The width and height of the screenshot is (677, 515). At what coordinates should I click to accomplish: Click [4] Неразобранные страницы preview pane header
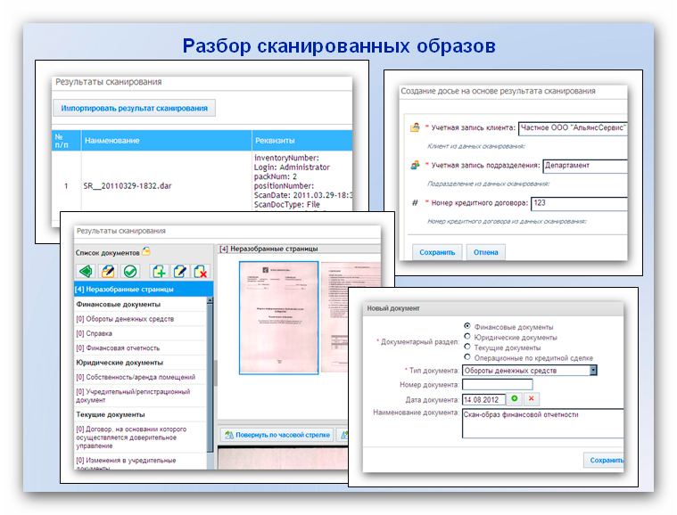268,249
